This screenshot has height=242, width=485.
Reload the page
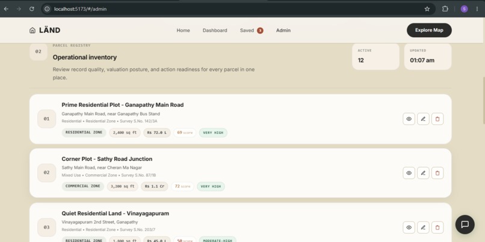click(x=31, y=9)
